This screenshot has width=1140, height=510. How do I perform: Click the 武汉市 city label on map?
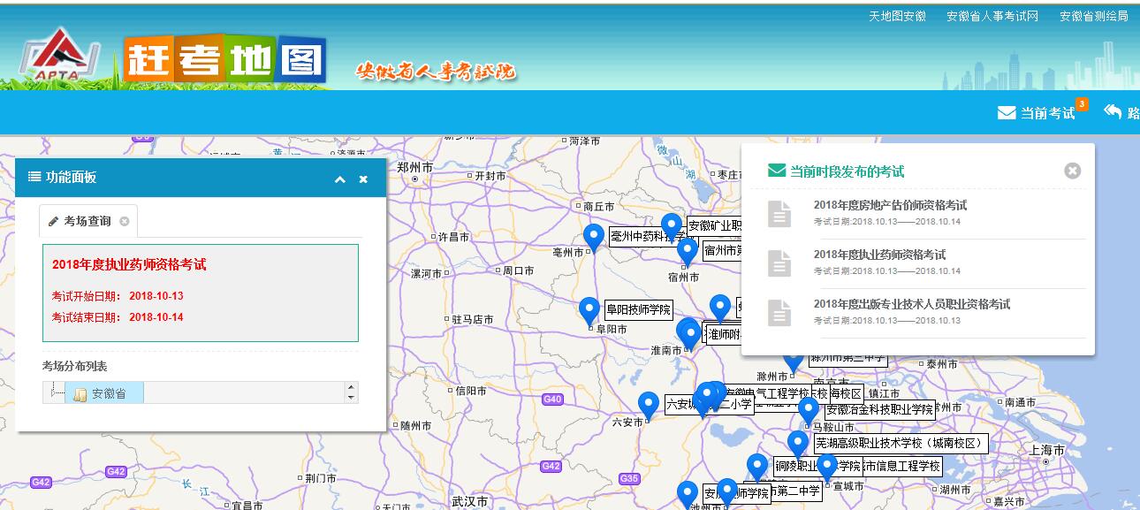click(470, 502)
